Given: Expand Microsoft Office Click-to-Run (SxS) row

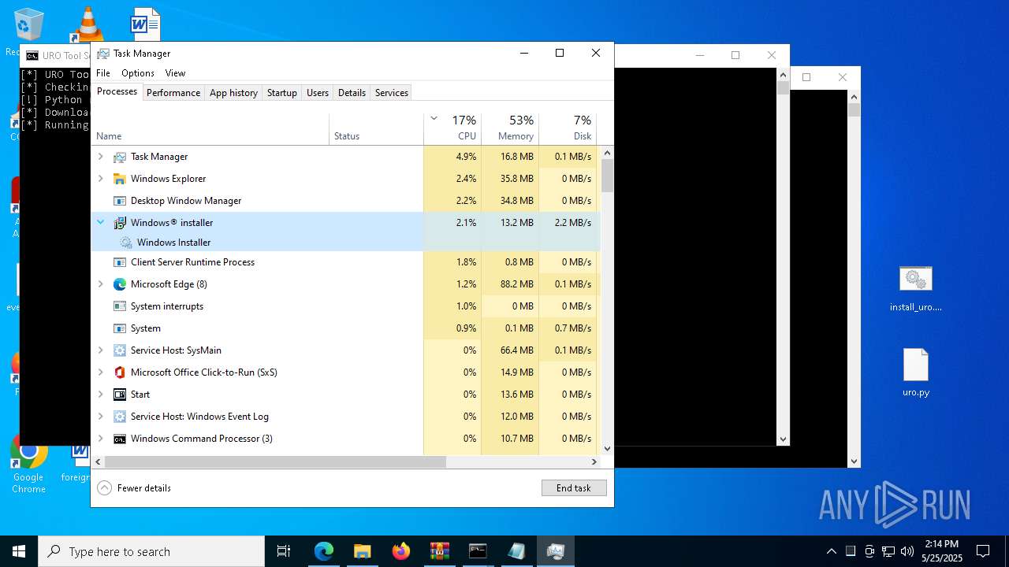Looking at the screenshot, I should pos(100,372).
